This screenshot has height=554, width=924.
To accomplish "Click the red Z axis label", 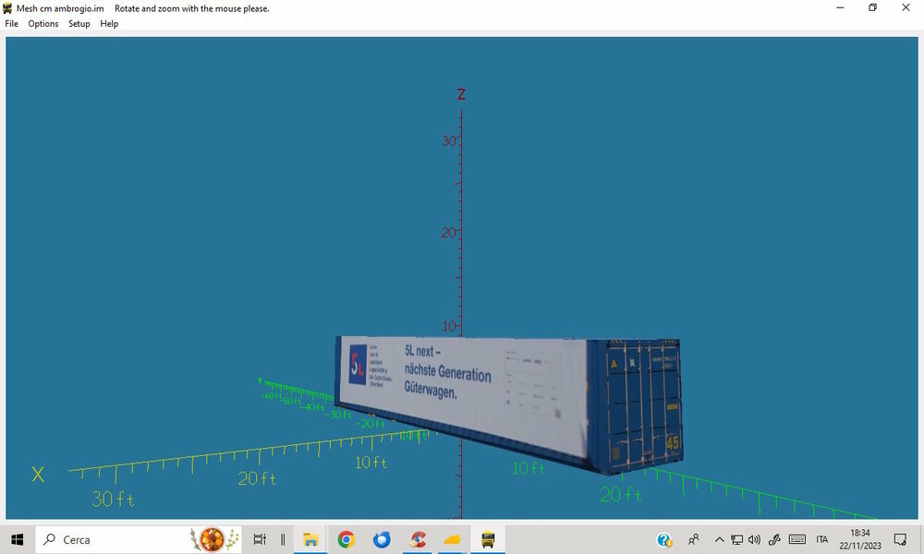I will (461, 94).
